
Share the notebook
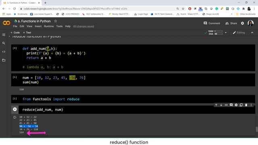[231, 23]
